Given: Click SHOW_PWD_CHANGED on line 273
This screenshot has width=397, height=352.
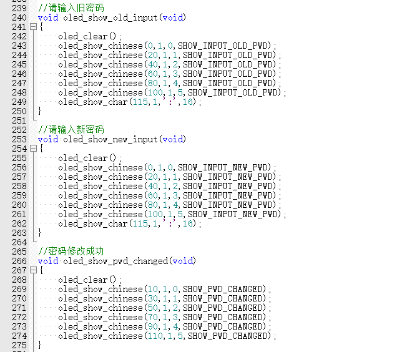Looking at the screenshot, I should [x=223, y=326].
